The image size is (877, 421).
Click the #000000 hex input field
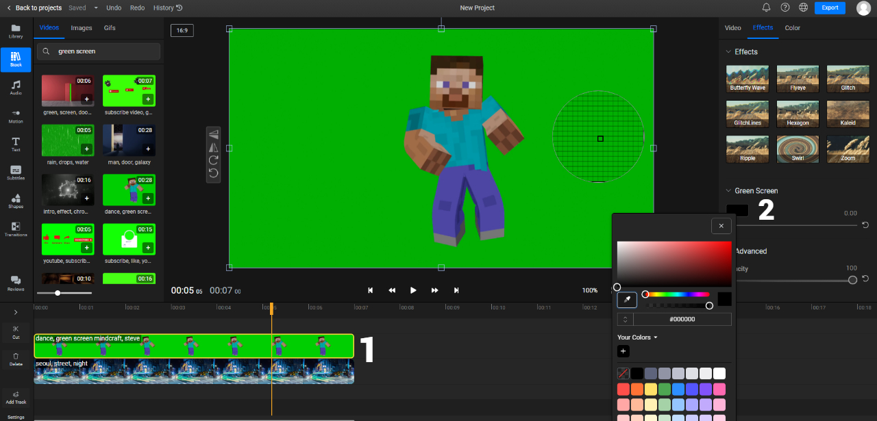(682, 319)
